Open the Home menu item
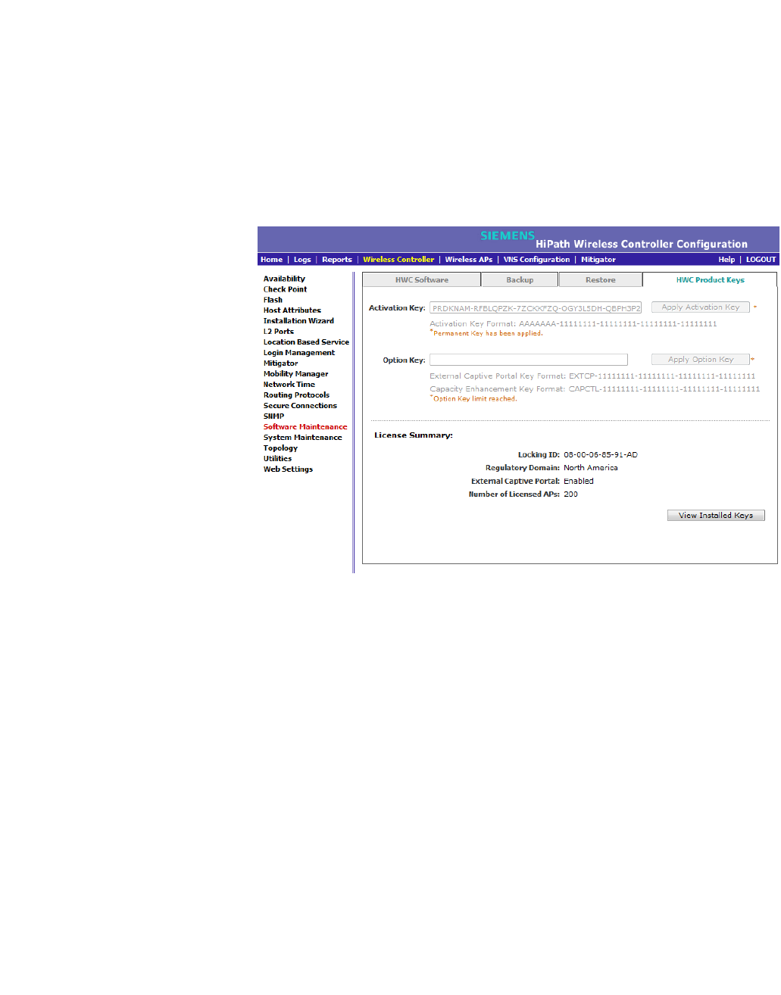Viewport: 781px width, 995px height. point(271,260)
